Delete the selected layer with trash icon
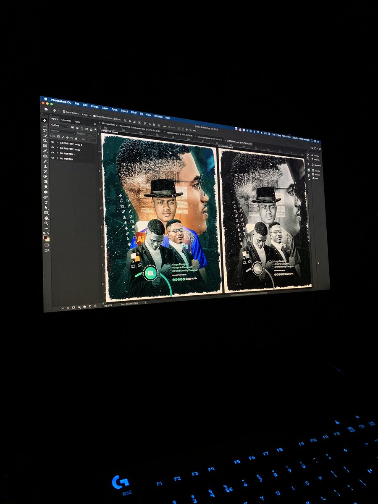378x504 pixels. coord(95,306)
